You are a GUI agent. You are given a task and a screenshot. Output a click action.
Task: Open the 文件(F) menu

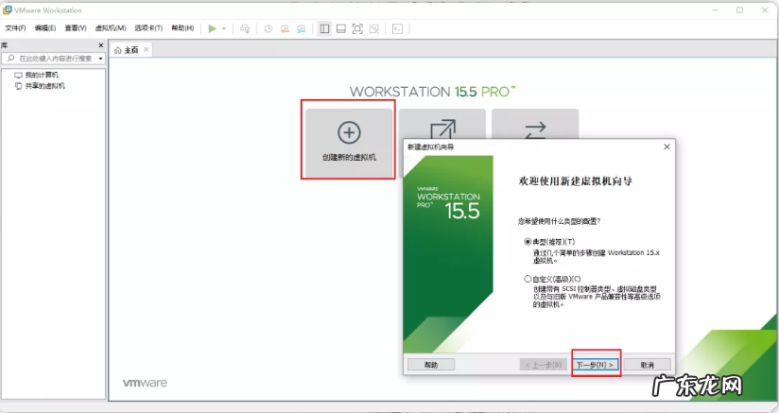tap(15, 28)
